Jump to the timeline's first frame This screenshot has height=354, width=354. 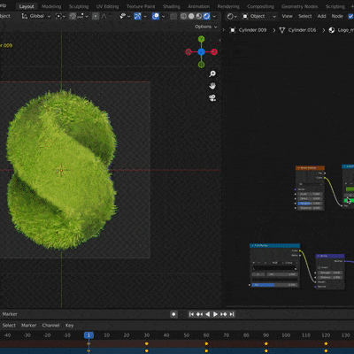click(x=191, y=314)
